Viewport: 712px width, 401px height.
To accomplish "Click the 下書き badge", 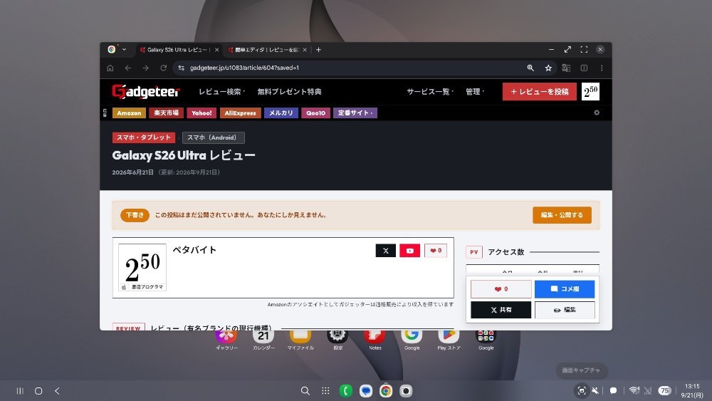I will click(x=135, y=215).
